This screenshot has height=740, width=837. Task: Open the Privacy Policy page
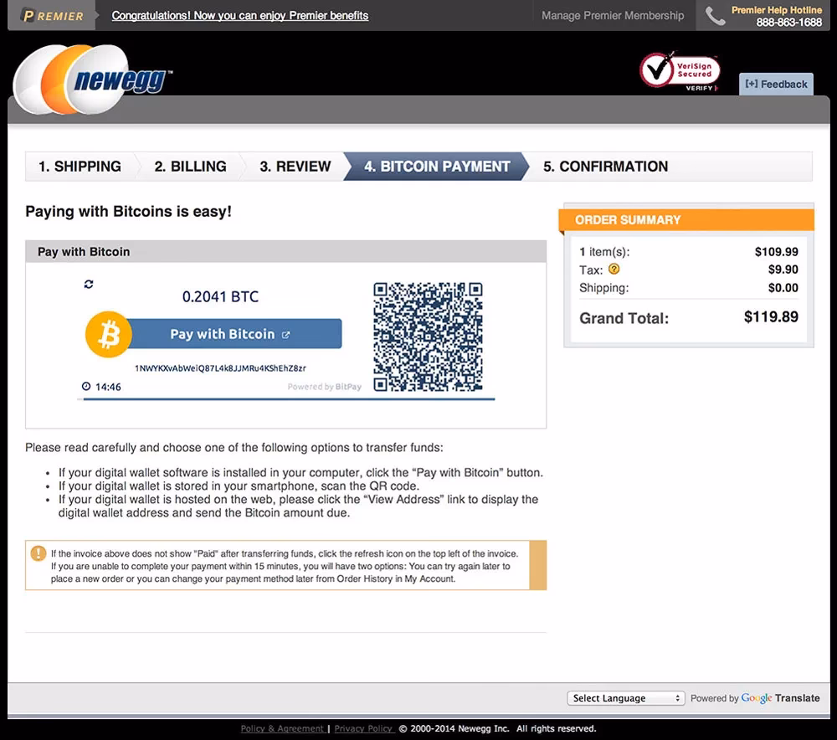[x=364, y=728]
